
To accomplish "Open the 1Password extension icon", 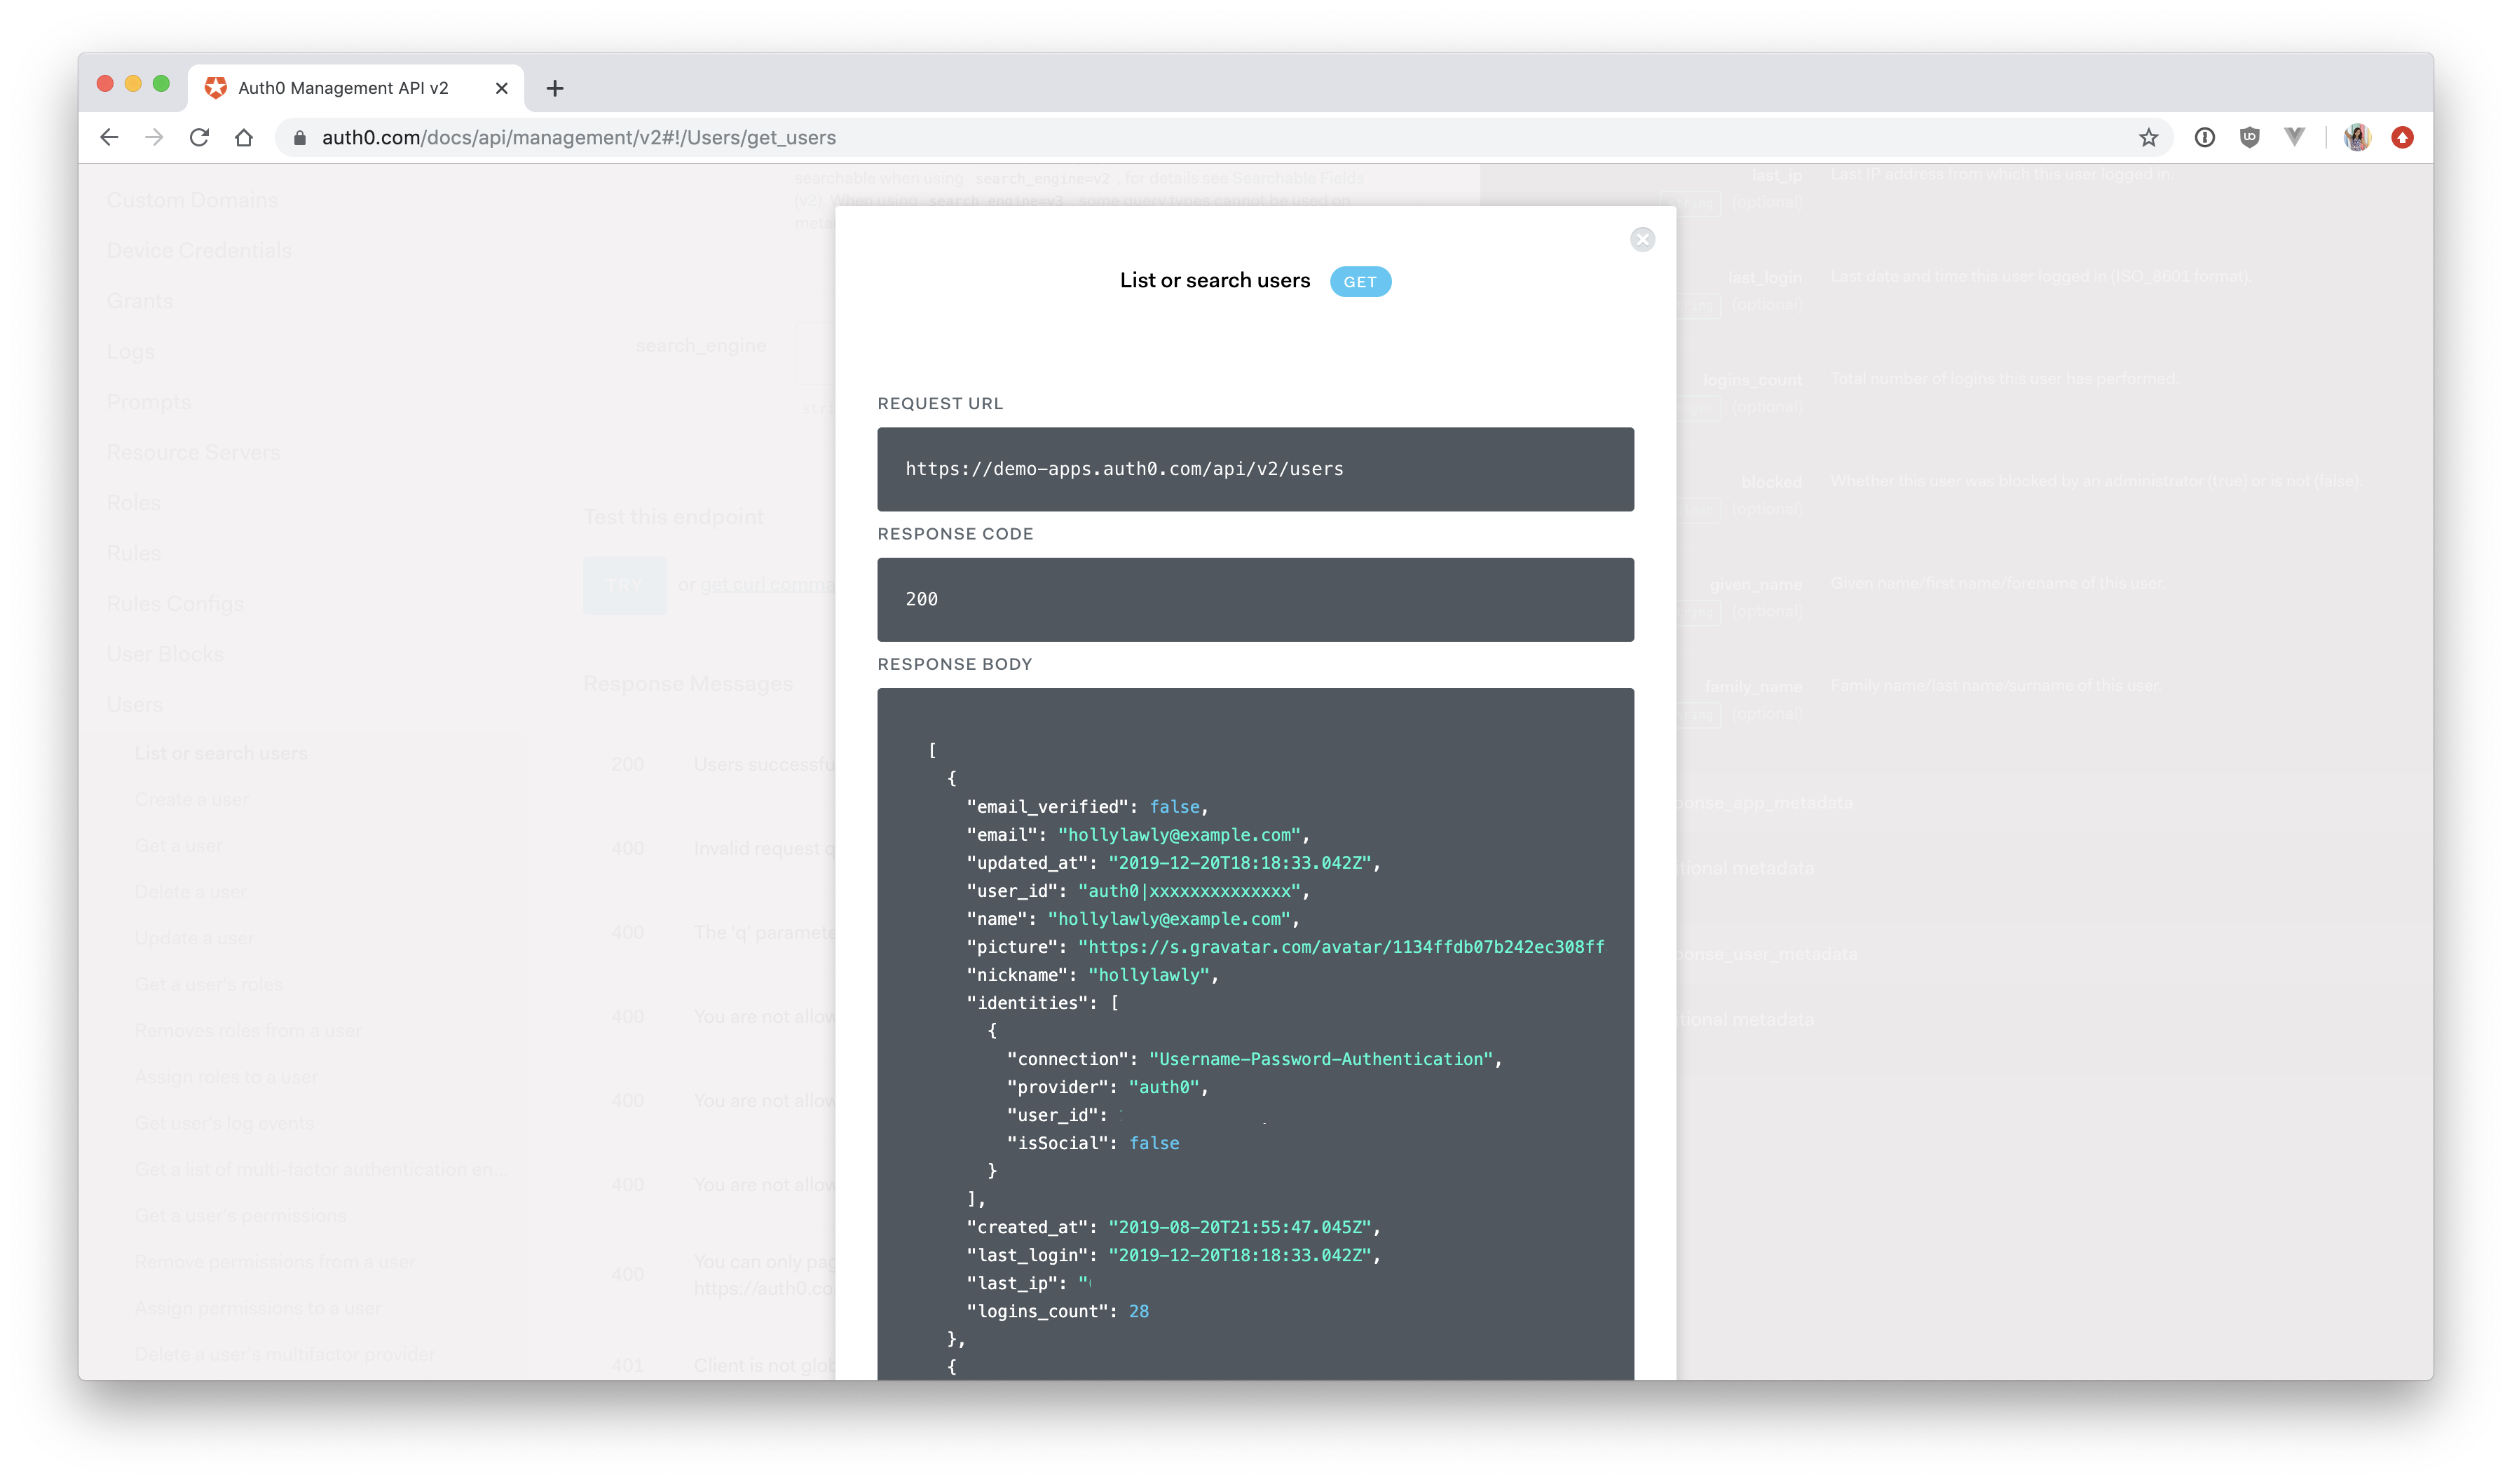I will [2204, 138].
